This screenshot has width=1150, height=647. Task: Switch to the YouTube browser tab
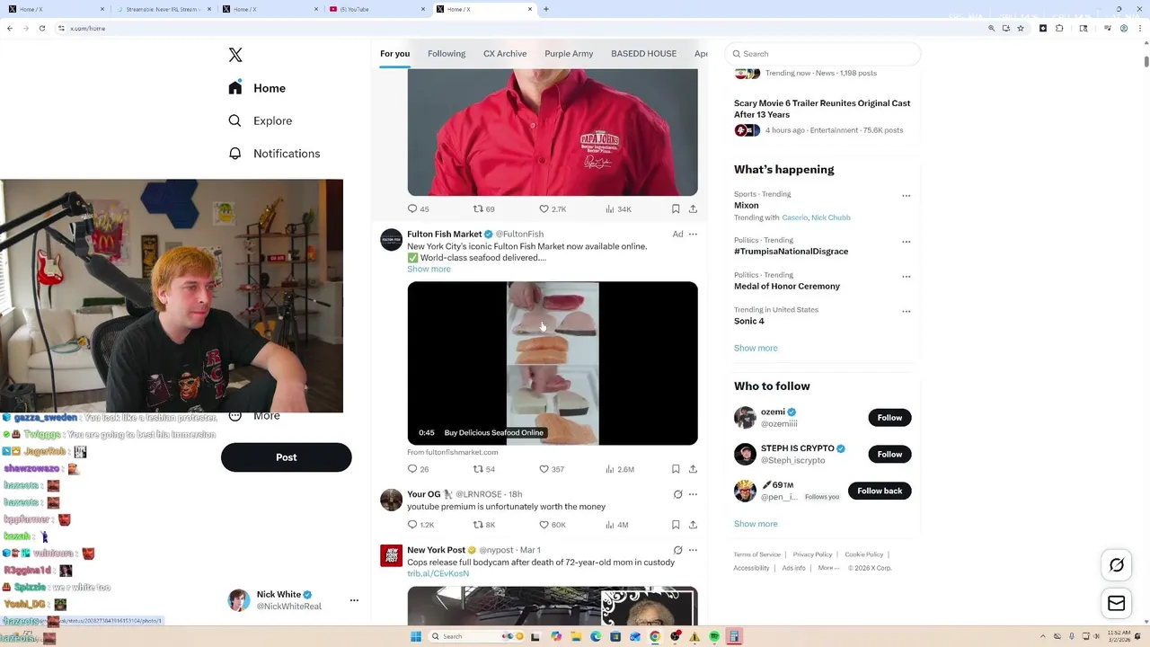376,9
